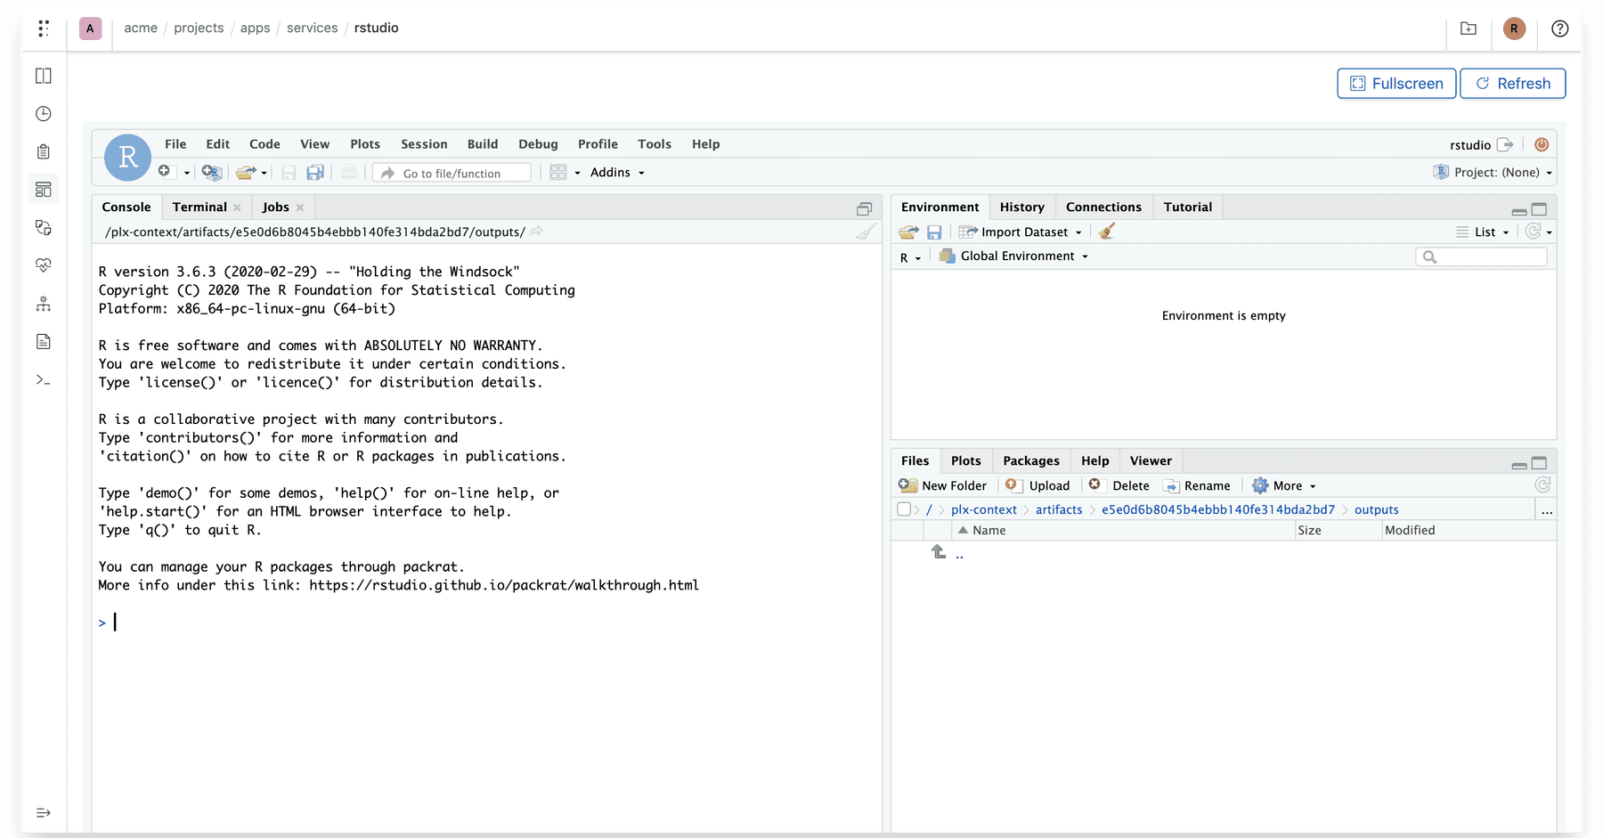Screen dimensions: 1603x838
Task: Quit the R session with the power icon
Action: click(x=1542, y=143)
